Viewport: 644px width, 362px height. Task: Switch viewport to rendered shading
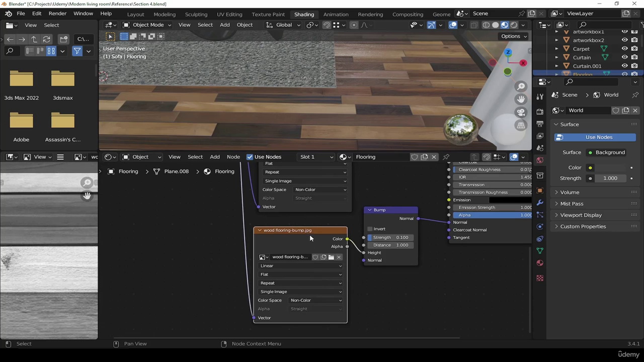coord(514,25)
